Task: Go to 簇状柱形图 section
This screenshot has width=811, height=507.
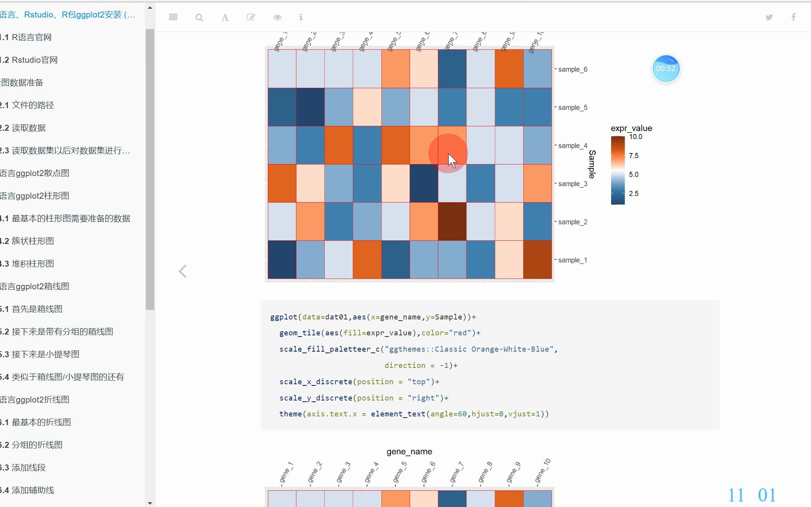Action: [33, 241]
